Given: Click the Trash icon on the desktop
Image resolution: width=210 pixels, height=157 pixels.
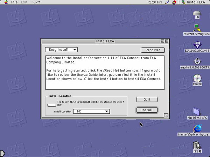Looking at the screenshot, I should point(197,144).
